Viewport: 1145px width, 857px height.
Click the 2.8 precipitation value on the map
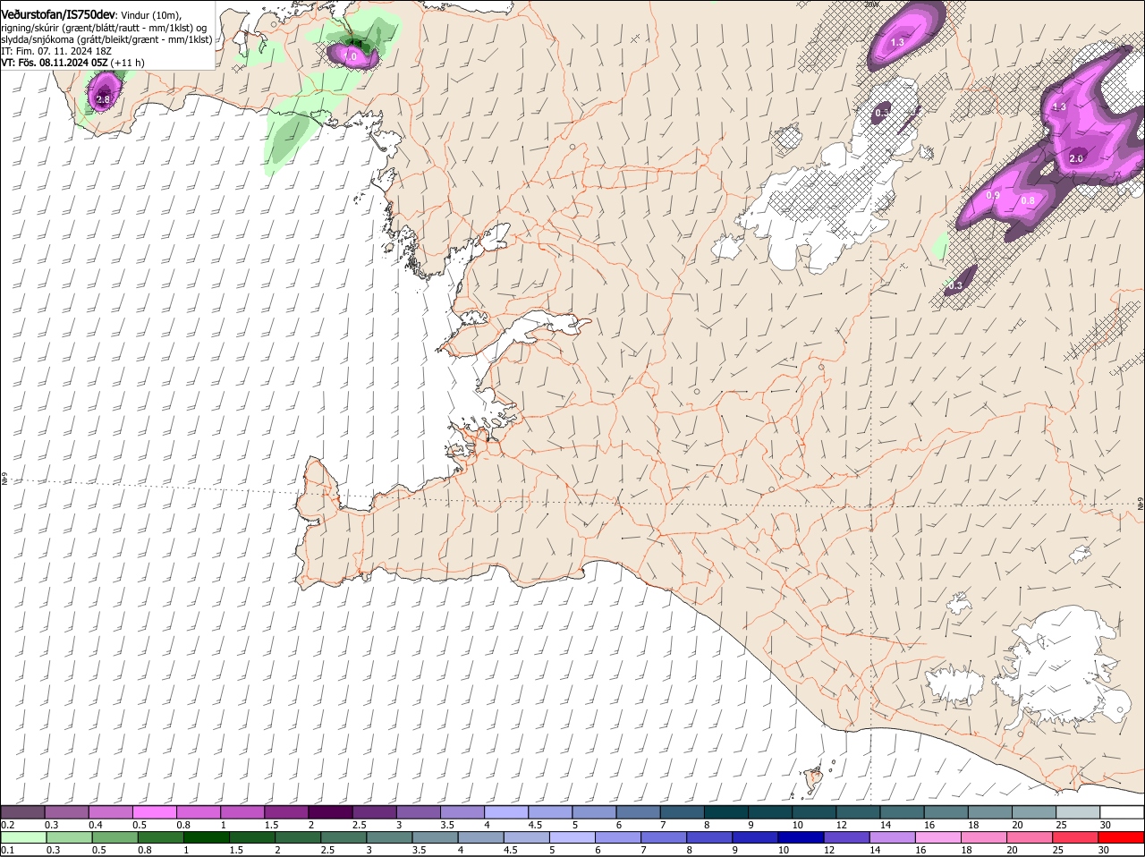point(103,100)
